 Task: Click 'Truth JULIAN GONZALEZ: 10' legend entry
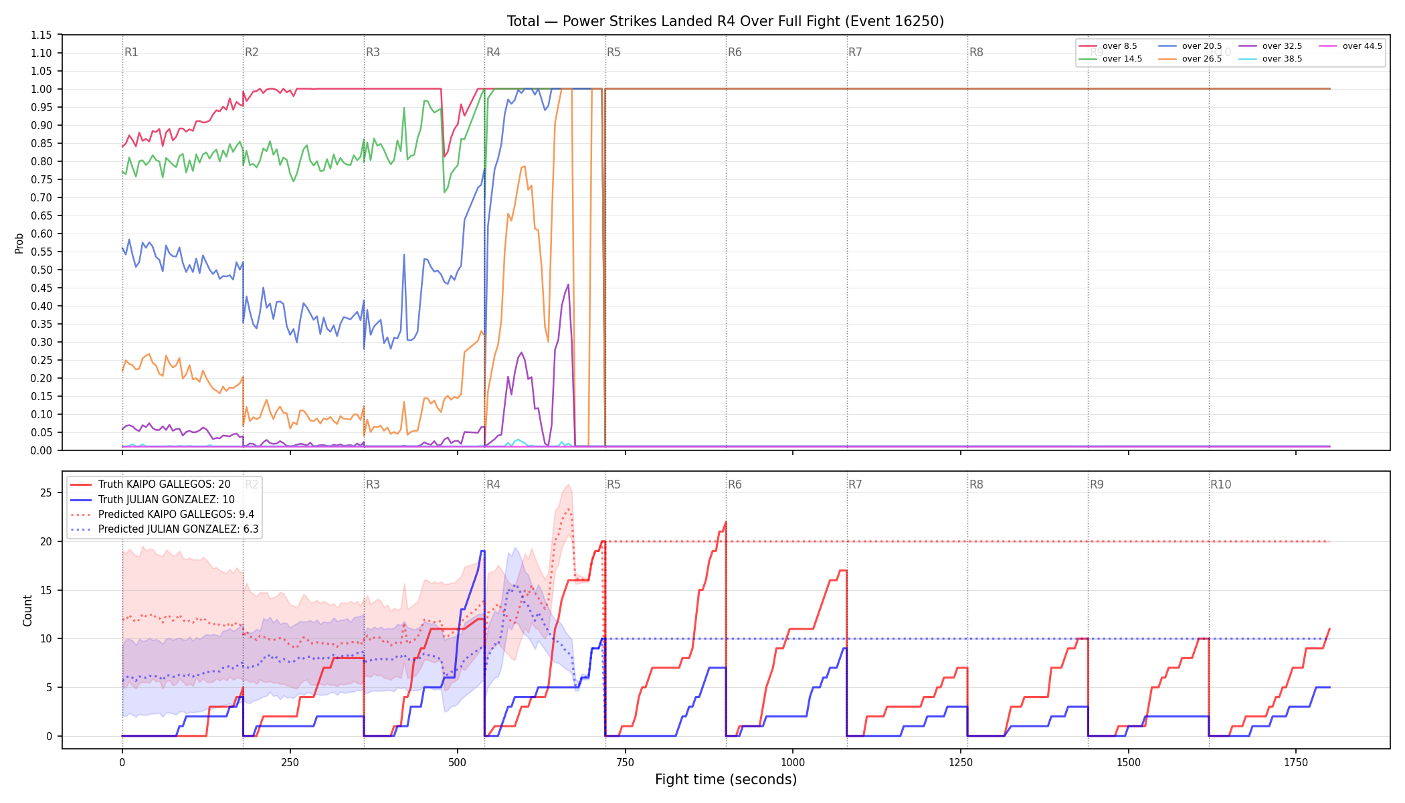coord(153,499)
